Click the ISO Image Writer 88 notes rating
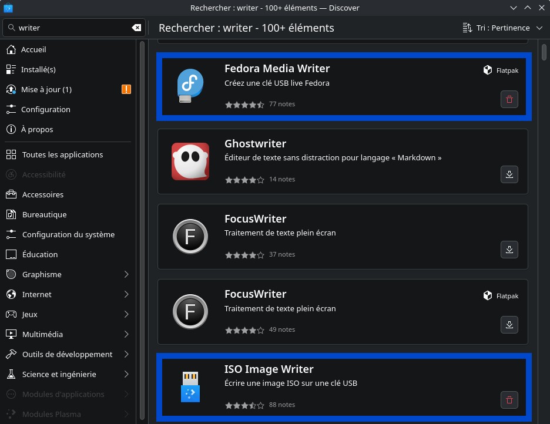Viewport: 550px width, 424px height. coord(260,405)
